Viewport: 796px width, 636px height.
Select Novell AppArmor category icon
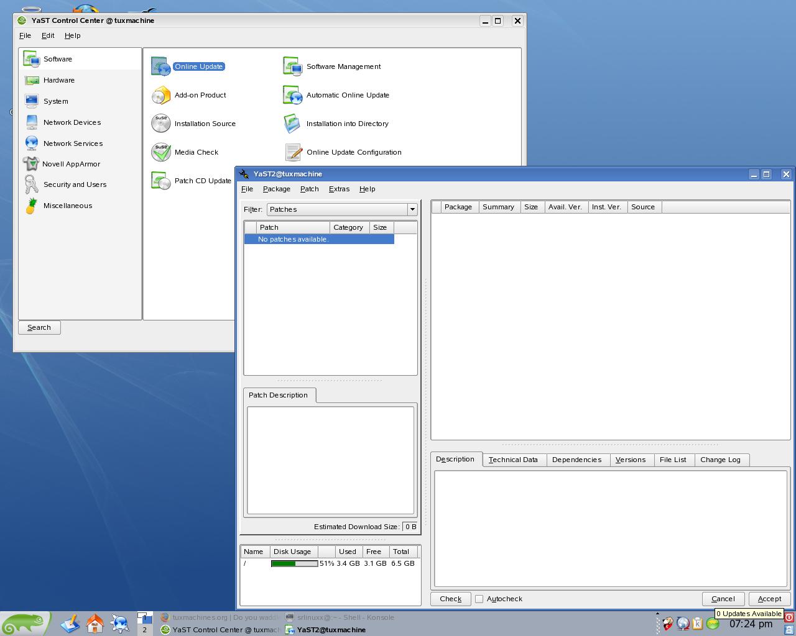point(31,164)
